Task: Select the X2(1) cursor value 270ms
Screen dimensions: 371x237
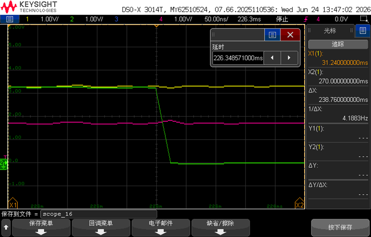Action: 338,77
